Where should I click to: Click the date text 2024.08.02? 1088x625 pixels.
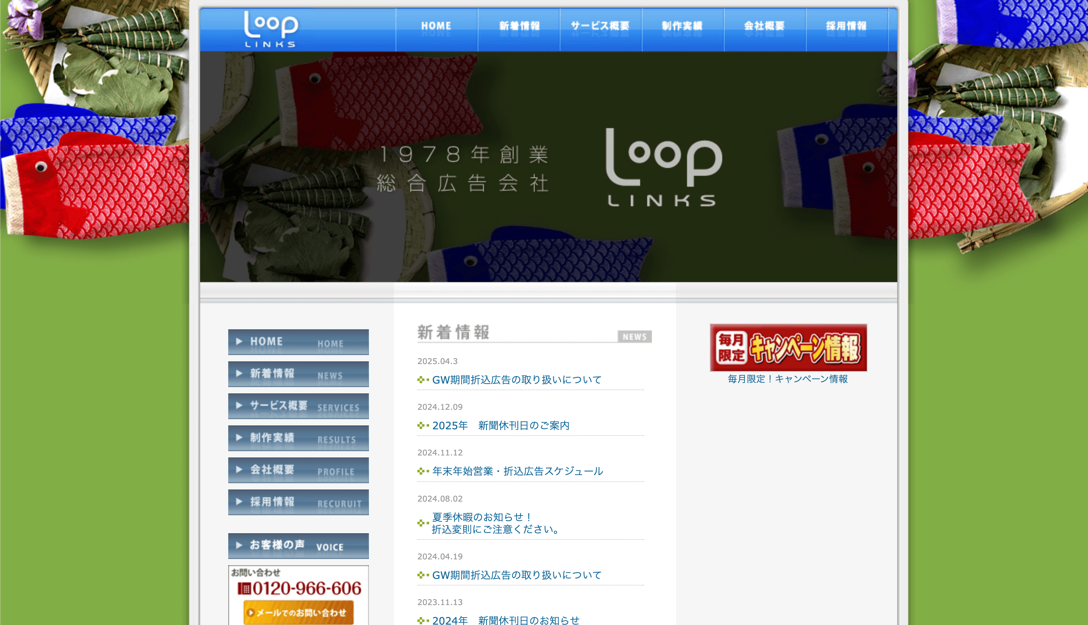pos(440,499)
